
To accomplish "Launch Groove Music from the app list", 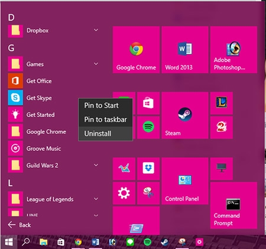I will point(53,148).
